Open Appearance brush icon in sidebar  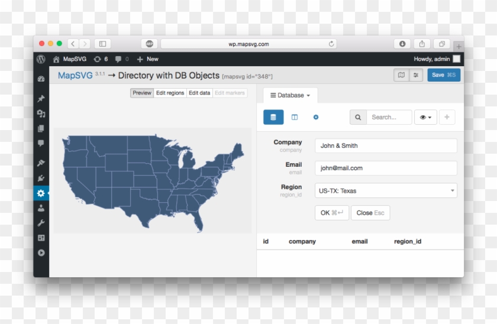click(41, 163)
